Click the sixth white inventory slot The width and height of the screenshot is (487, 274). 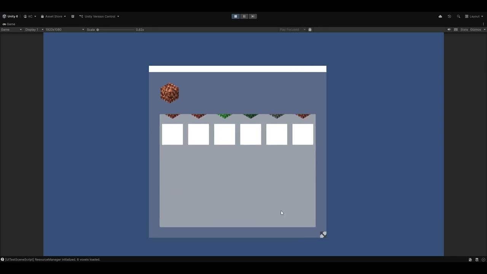(303, 134)
